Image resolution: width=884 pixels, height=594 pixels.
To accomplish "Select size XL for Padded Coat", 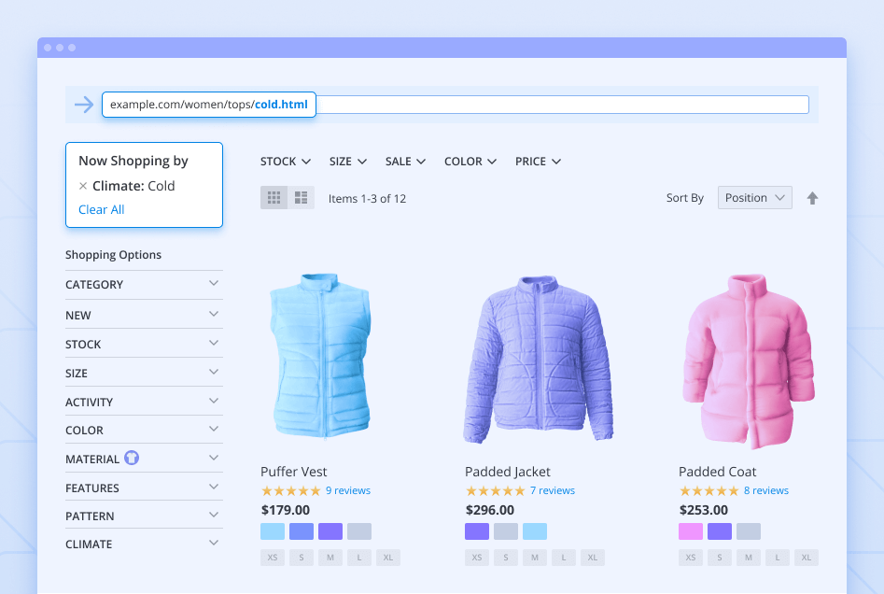I will [x=807, y=558].
